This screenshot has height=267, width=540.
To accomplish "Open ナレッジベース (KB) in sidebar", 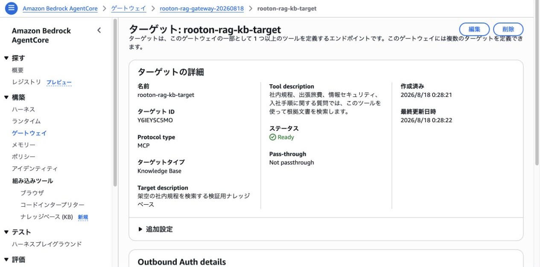I will [x=47, y=217].
